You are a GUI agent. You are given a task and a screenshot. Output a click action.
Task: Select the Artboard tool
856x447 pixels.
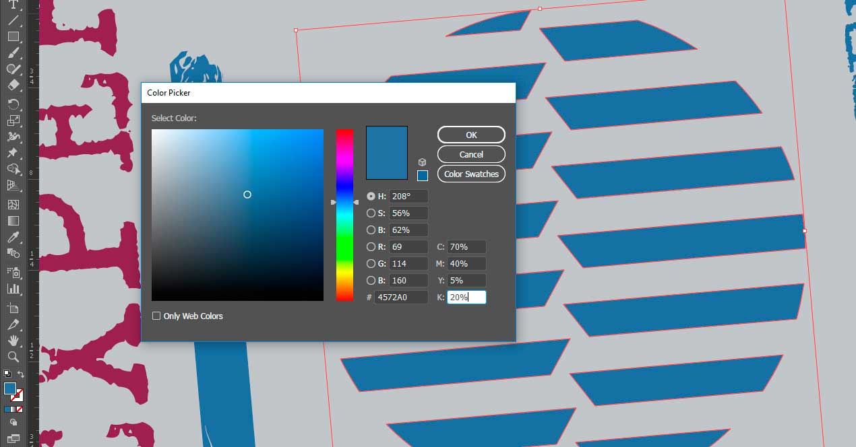tap(13, 308)
